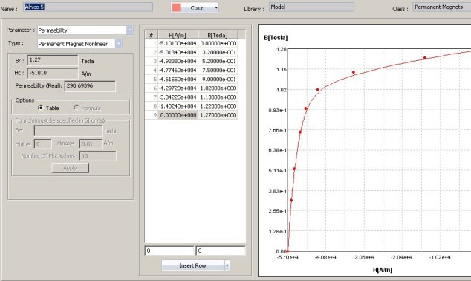The height and width of the screenshot is (281, 471).
Task: Click row number 9 header
Action: [x=152, y=115]
